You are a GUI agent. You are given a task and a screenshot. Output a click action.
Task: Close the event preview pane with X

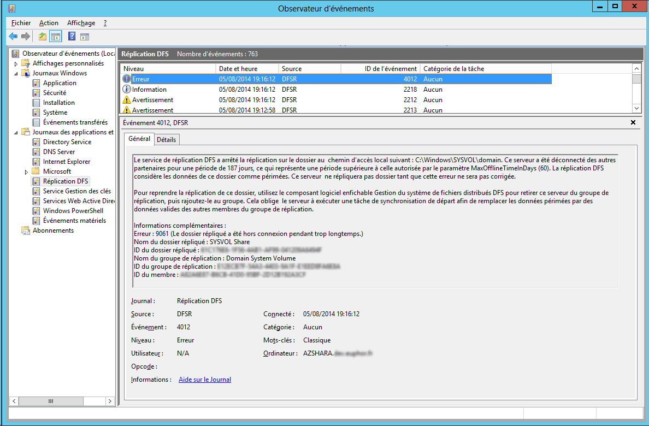point(633,123)
